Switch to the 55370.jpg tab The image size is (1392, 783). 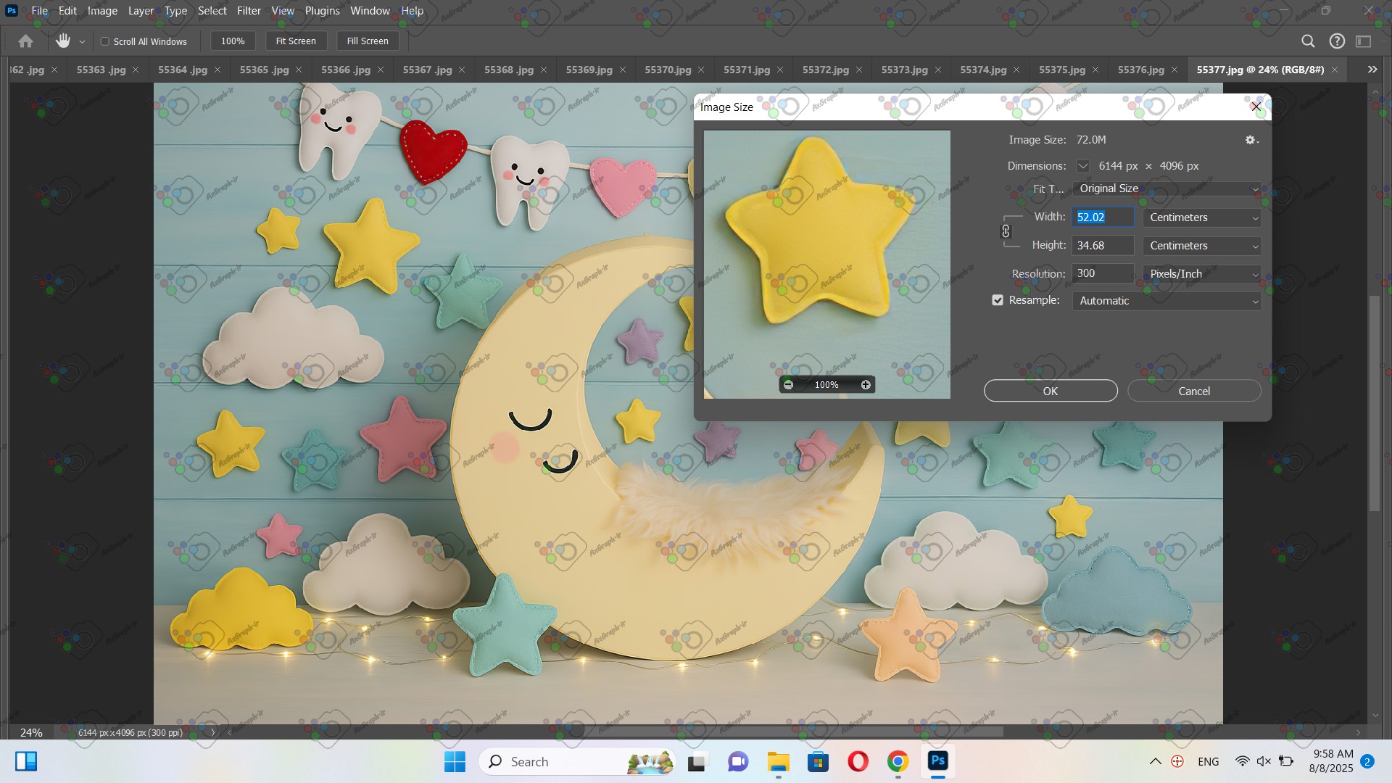pyautogui.click(x=667, y=70)
